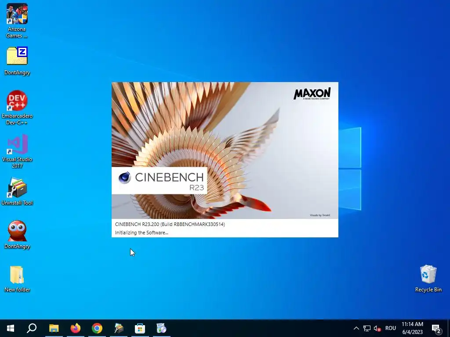Open the notification center icon
450x337 pixels.
point(436,328)
